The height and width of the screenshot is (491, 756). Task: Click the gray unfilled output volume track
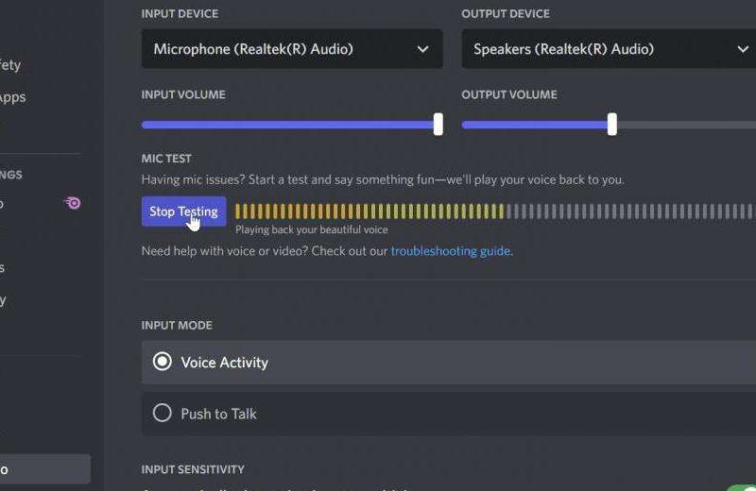(690, 125)
